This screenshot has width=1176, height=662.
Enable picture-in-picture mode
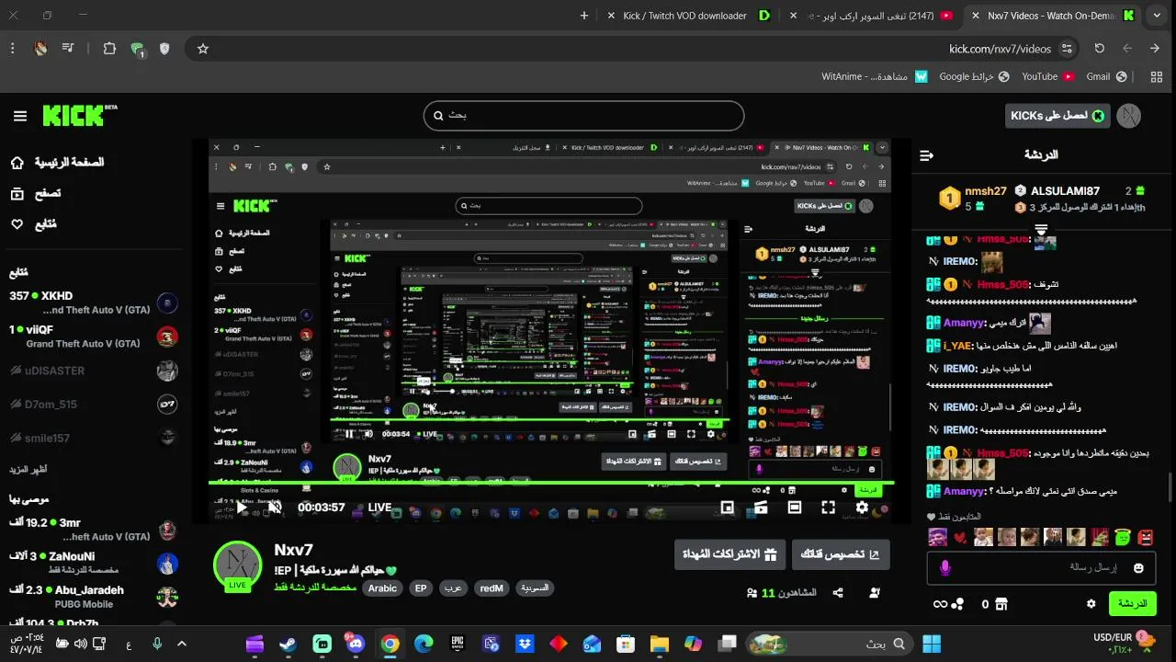pyautogui.click(x=727, y=507)
